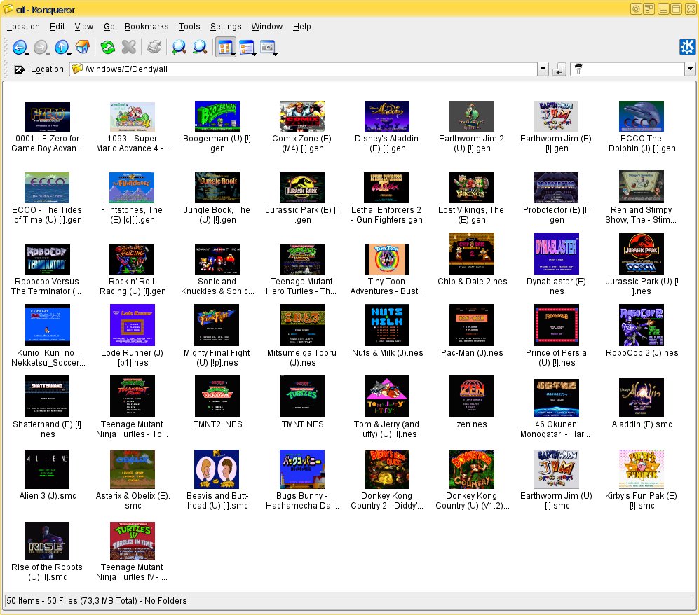
Task: Open the Help menu
Action: pyautogui.click(x=301, y=27)
